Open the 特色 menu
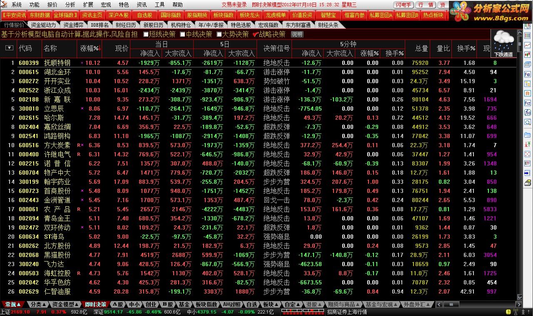This screenshot has height=316, width=533. tap(124, 5)
